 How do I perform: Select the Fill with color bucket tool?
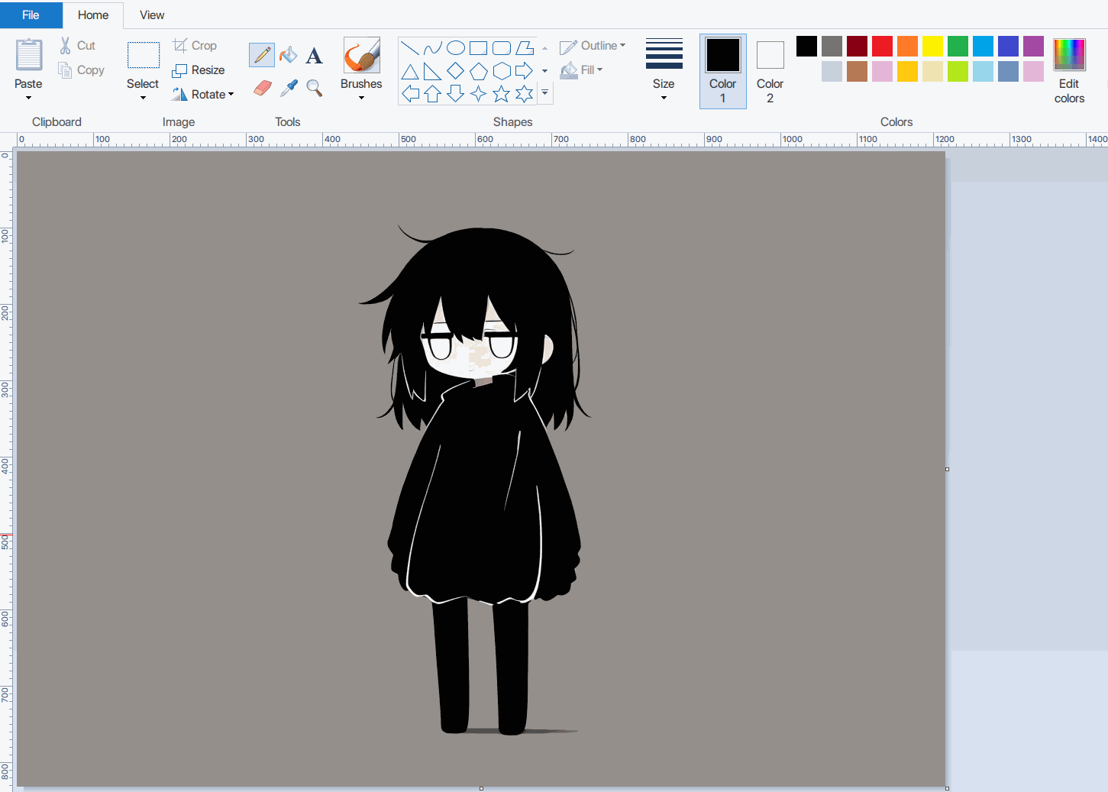[x=288, y=55]
